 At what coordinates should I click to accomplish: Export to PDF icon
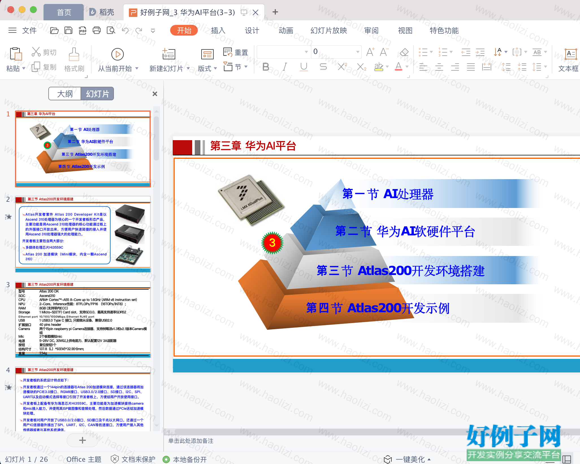(x=83, y=30)
